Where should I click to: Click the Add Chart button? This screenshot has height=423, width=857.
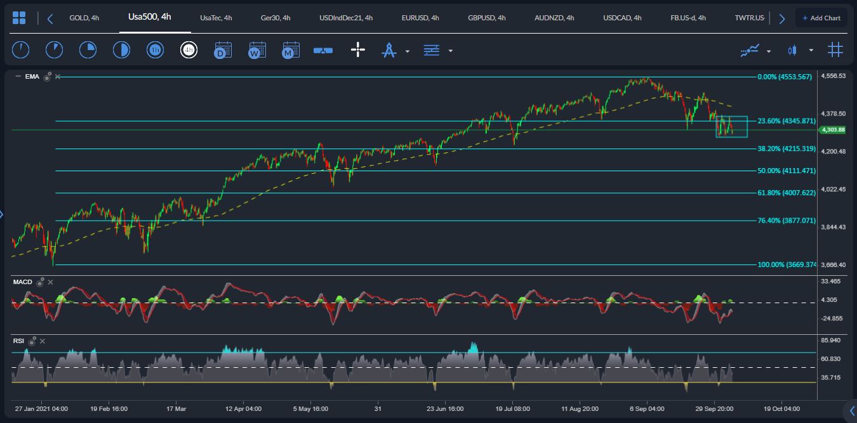(x=821, y=18)
